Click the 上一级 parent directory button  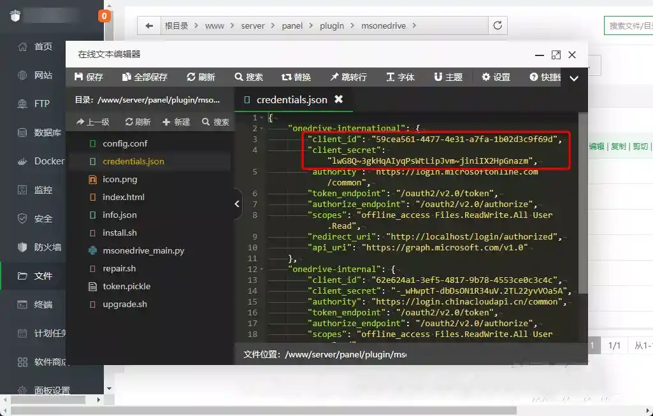pos(94,121)
